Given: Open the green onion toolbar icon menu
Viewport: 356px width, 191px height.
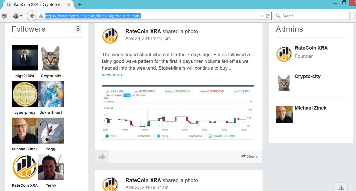Looking at the screenshot, I should [18, 16].
